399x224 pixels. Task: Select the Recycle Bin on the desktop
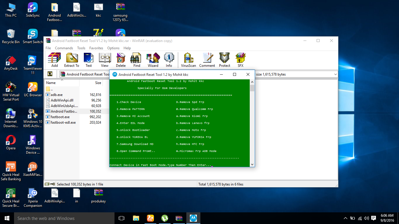tap(11, 36)
